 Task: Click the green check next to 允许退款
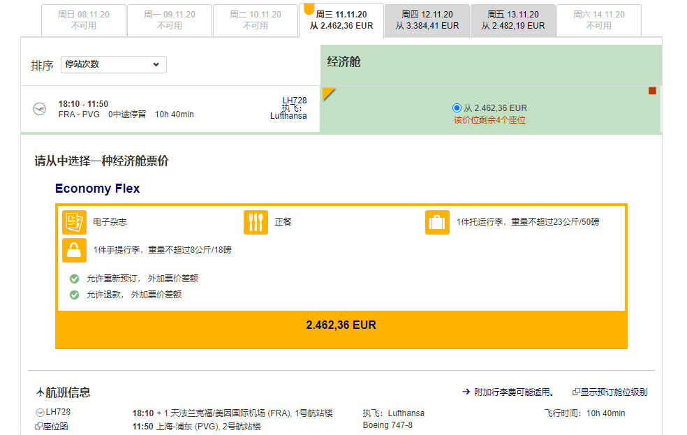point(75,295)
